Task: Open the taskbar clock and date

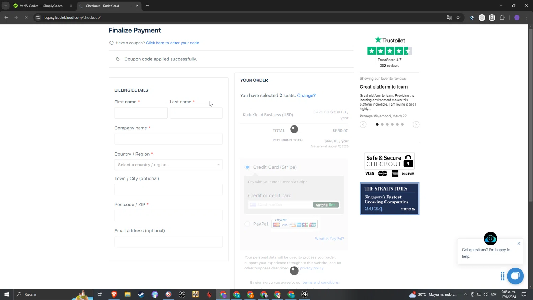Action: (x=508, y=294)
